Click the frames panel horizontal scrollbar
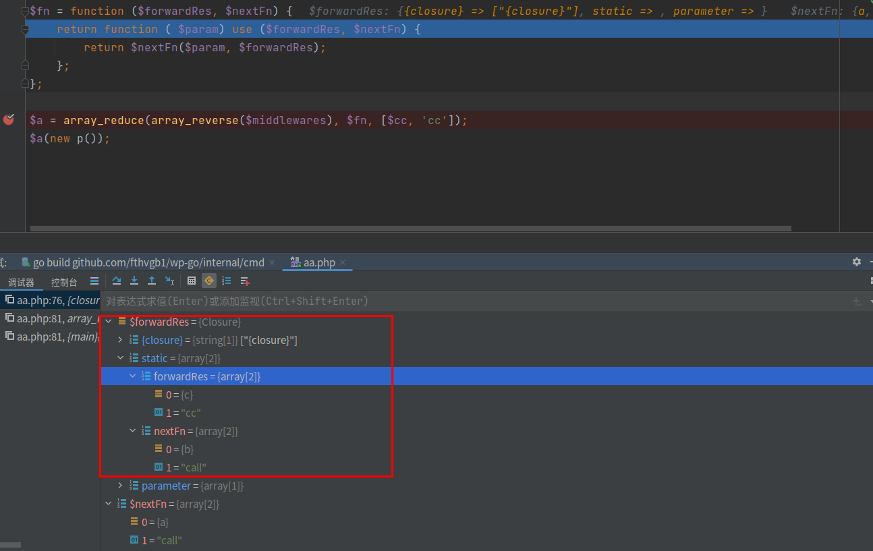Viewport: 873px width, 551px height. point(11,544)
